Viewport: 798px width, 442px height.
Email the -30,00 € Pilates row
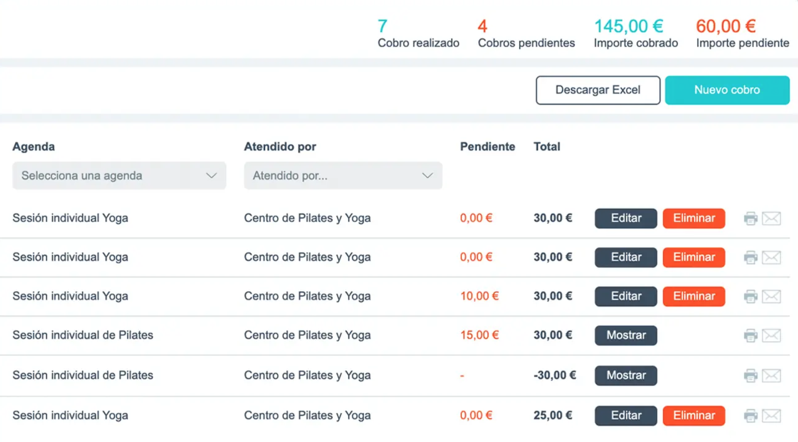[x=771, y=375]
